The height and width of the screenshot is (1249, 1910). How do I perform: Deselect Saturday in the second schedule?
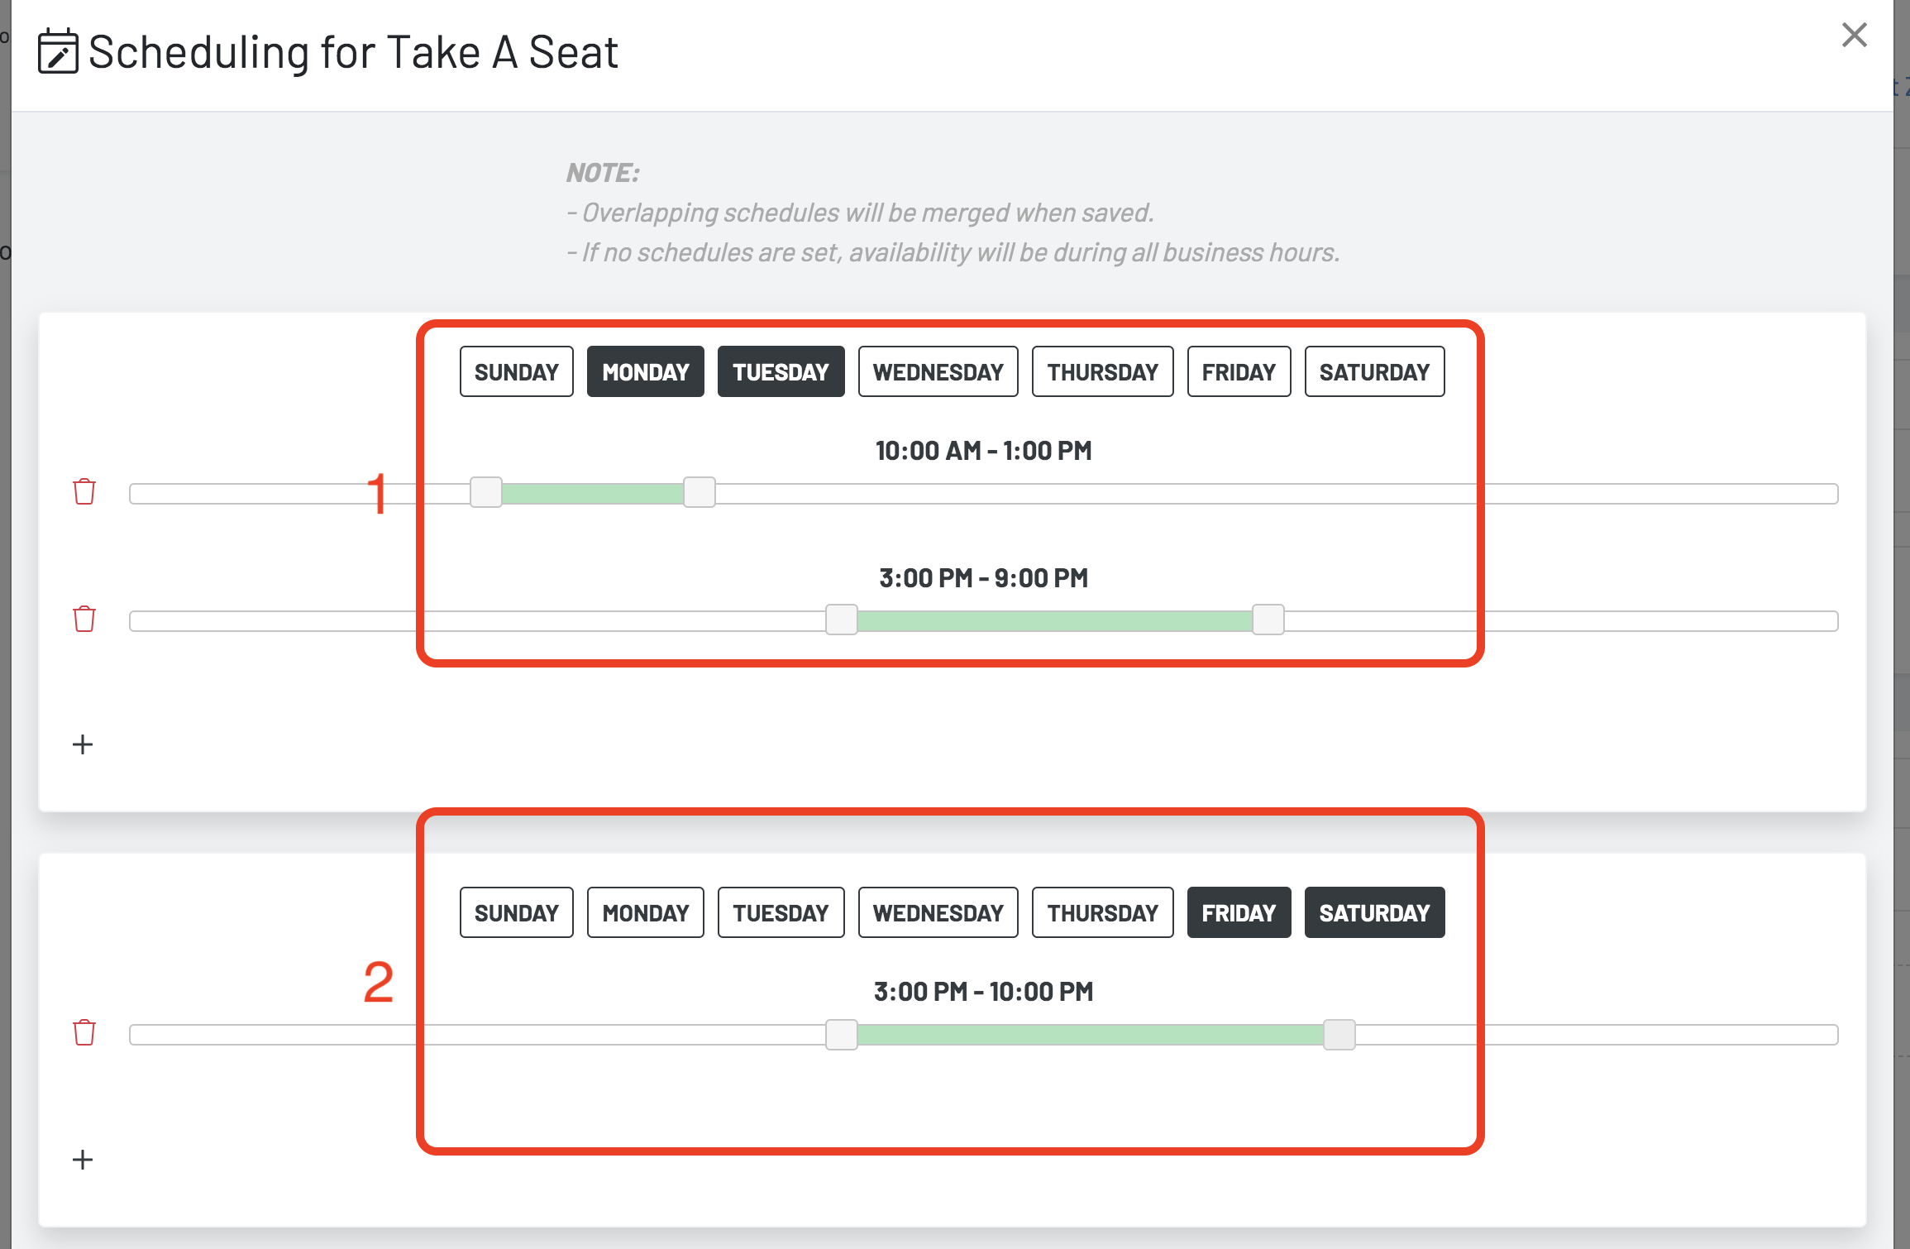pos(1375,912)
